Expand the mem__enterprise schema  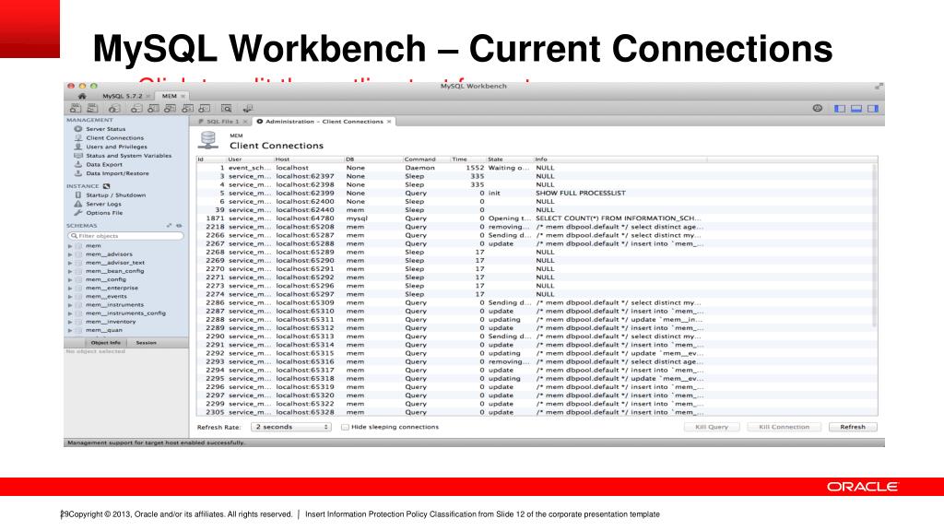point(70,288)
